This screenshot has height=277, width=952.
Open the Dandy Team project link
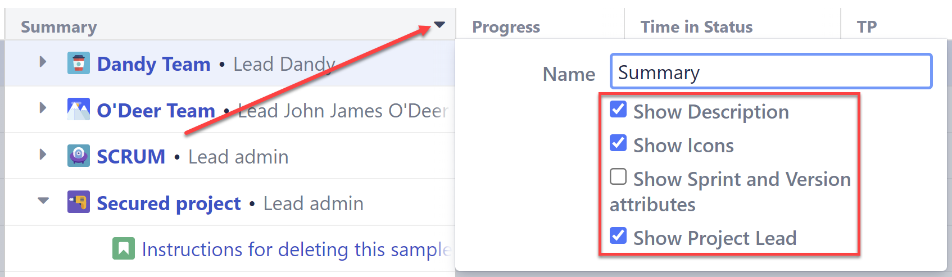pos(153,64)
